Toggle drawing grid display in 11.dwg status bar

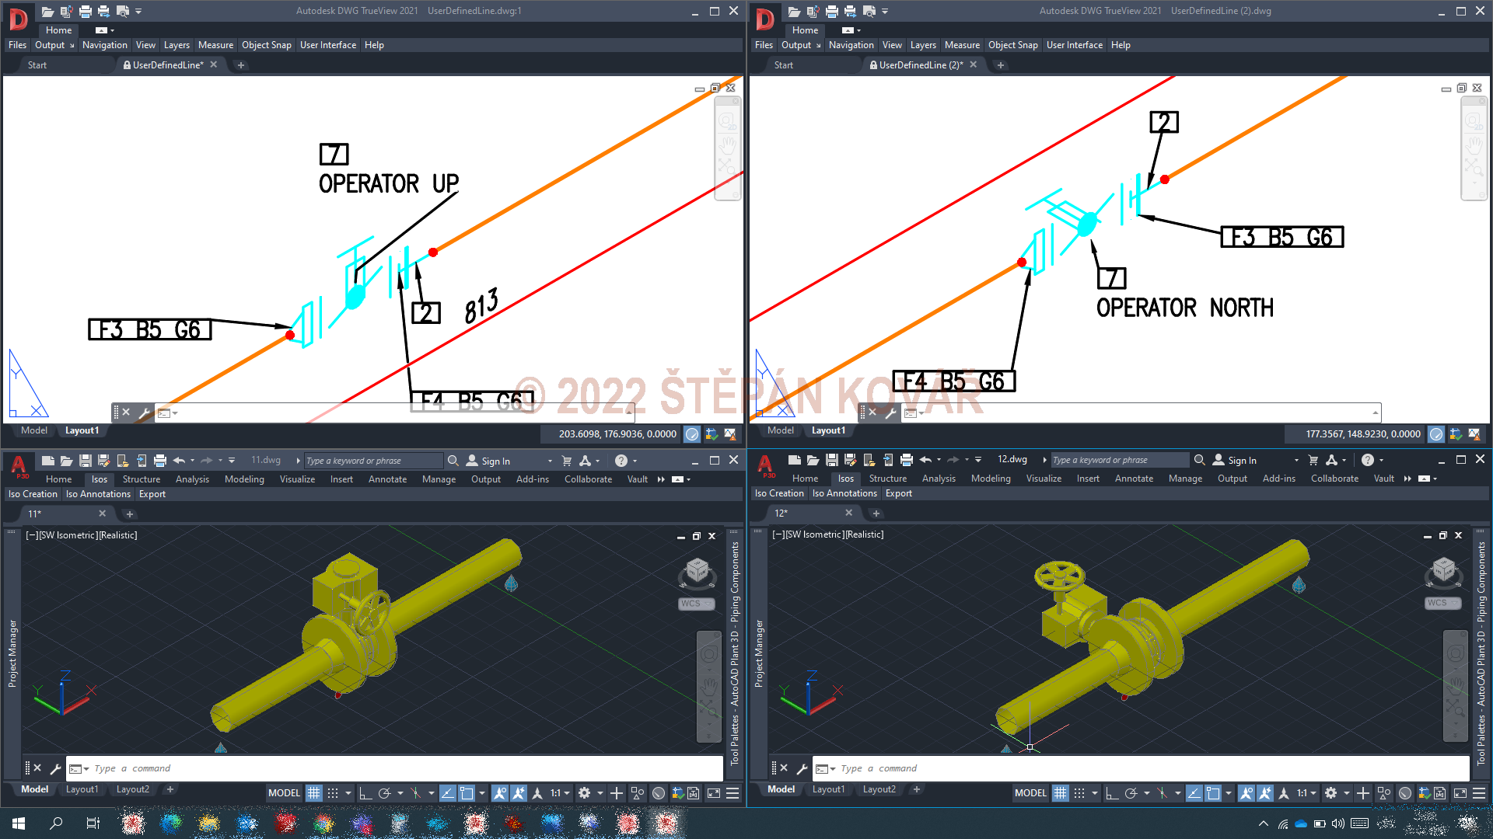[313, 793]
